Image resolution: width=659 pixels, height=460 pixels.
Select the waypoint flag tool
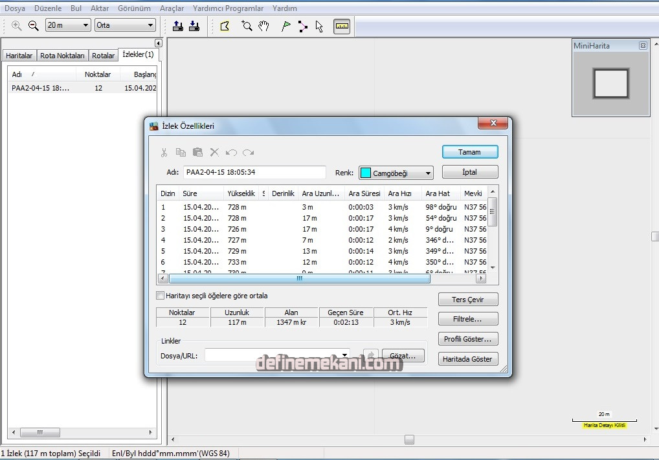tap(285, 26)
